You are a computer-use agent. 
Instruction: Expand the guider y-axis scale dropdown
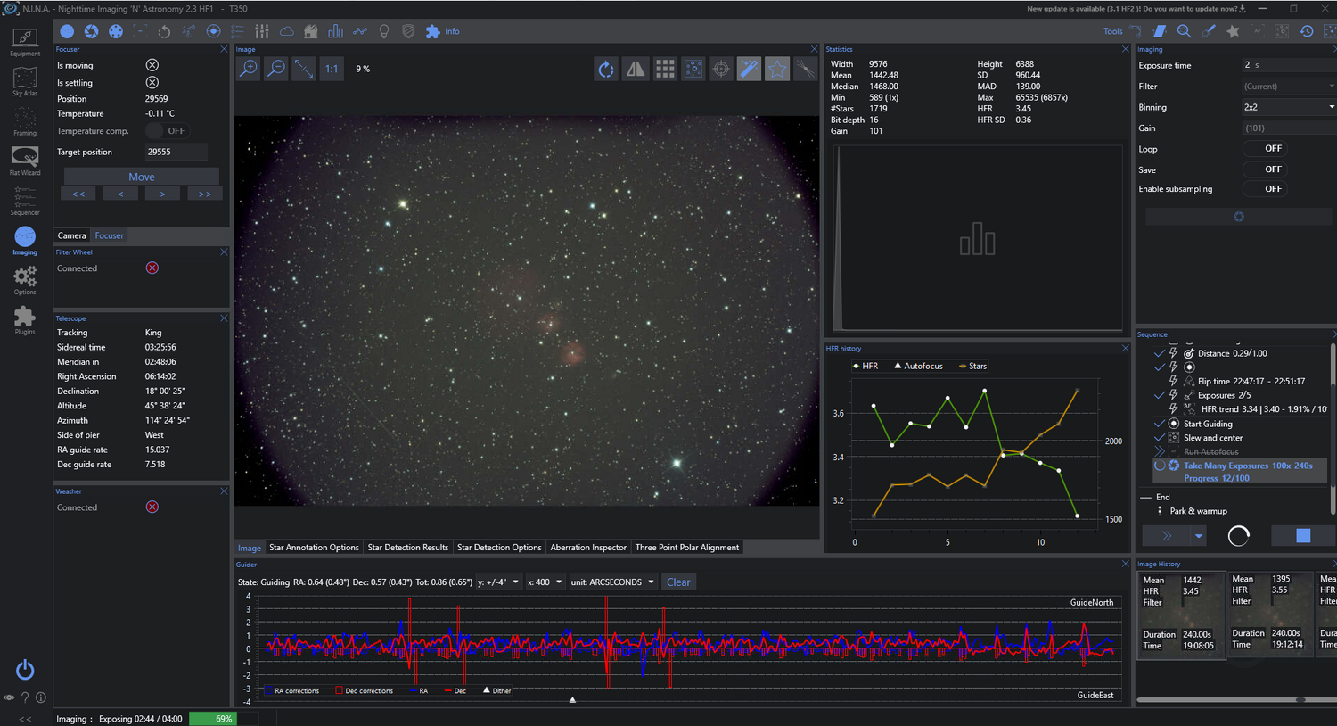pos(498,582)
